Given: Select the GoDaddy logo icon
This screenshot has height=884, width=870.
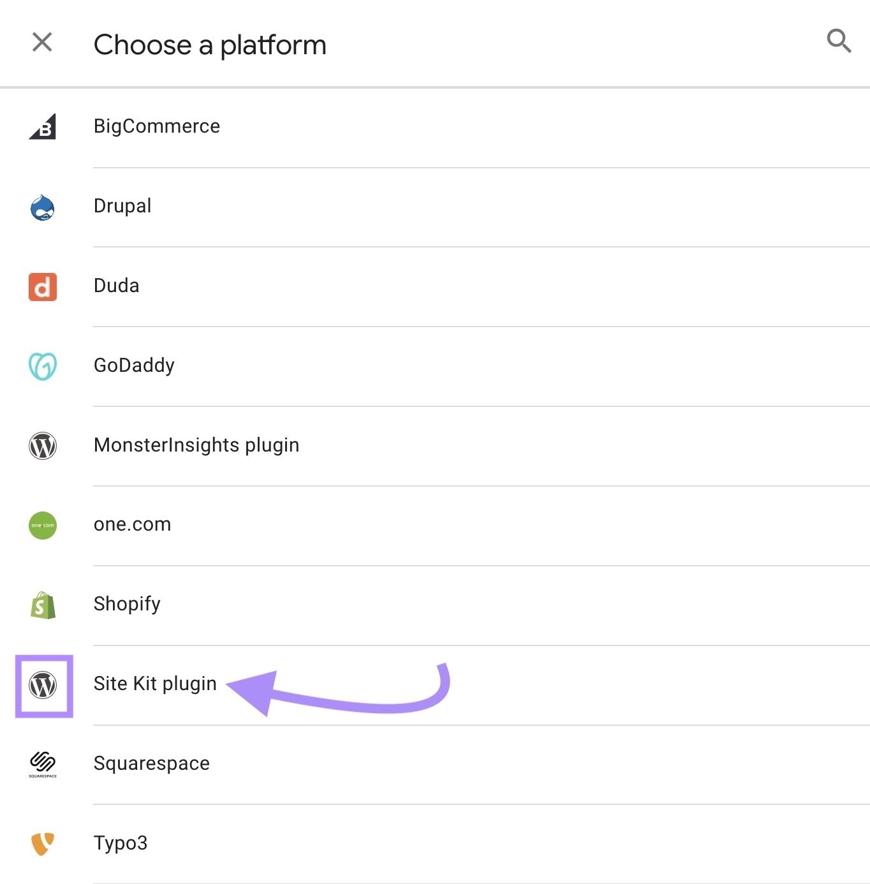Looking at the screenshot, I should (42, 365).
